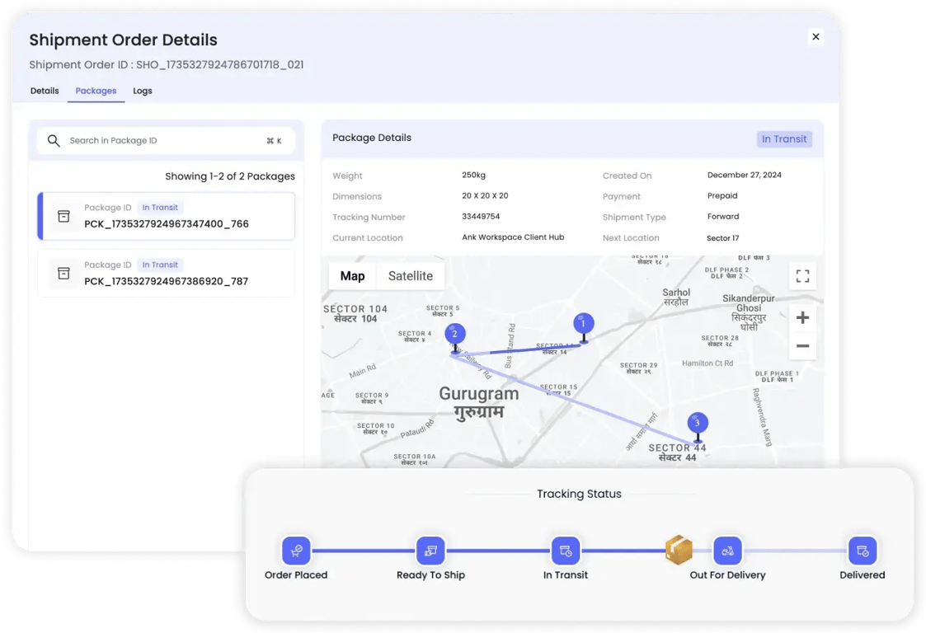Click the Delivered status icon

tap(863, 551)
